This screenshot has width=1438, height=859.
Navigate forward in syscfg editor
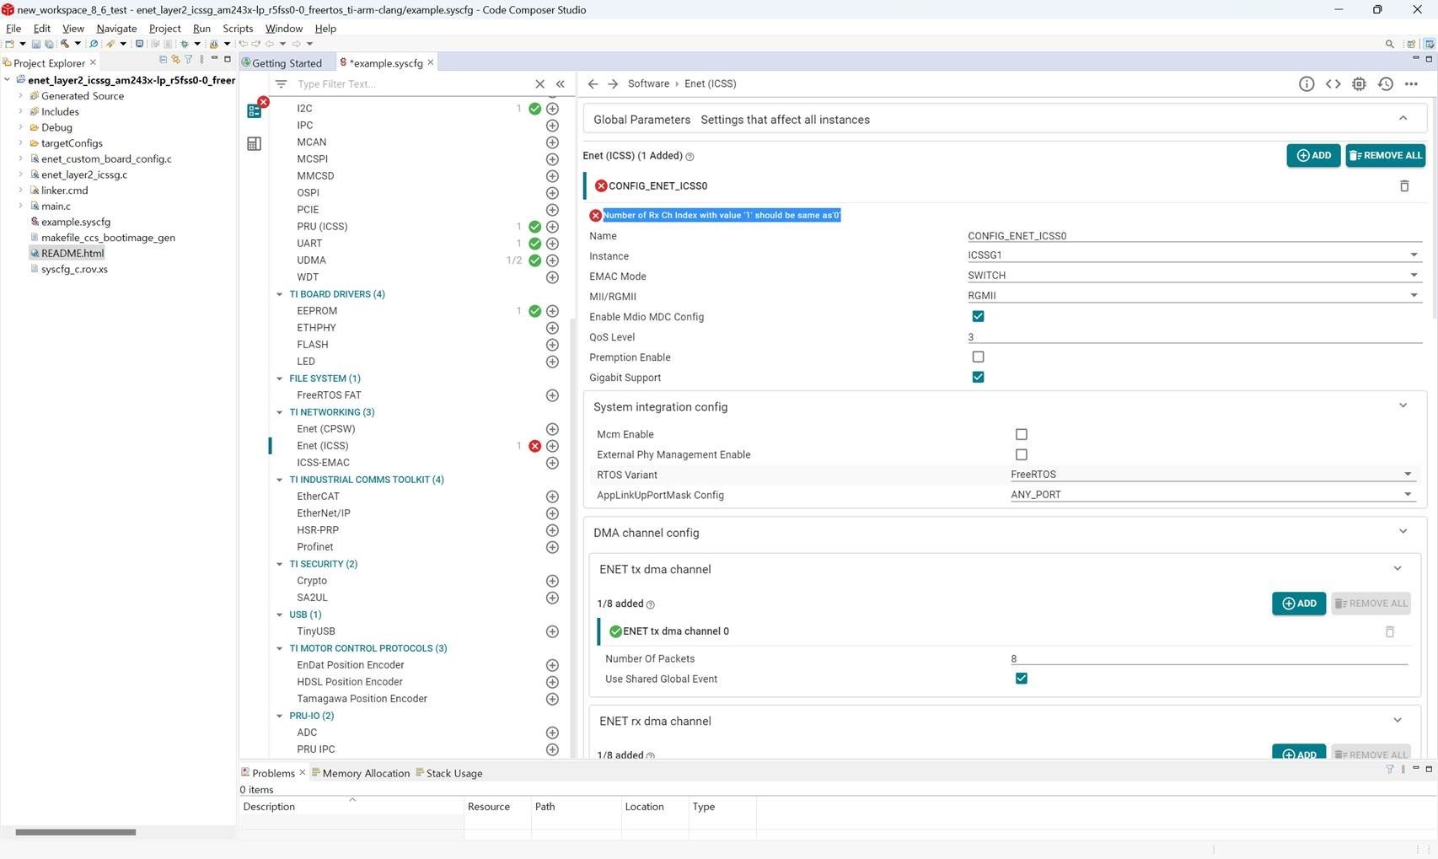click(x=613, y=83)
